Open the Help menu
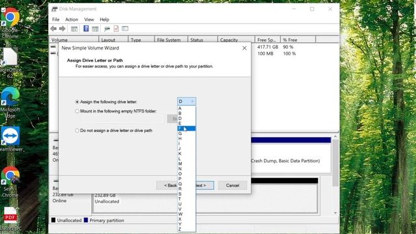 pyautogui.click(x=104, y=19)
